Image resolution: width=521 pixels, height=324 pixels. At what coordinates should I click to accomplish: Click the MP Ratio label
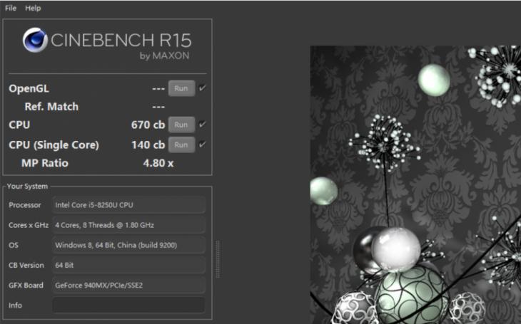(x=45, y=163)
